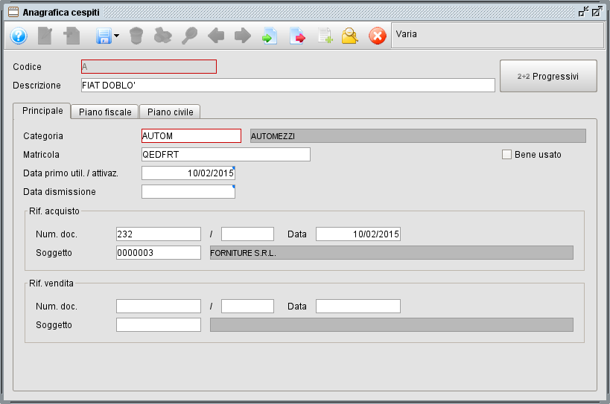
Task: Click the Rif. acquisto Soggetto field 0000003
Action: [159, 253]
